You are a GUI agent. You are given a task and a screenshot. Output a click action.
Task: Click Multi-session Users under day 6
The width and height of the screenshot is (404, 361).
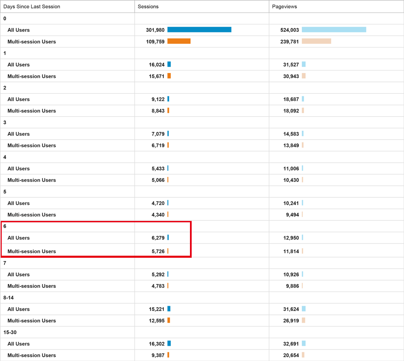click(x=32, y=251)
